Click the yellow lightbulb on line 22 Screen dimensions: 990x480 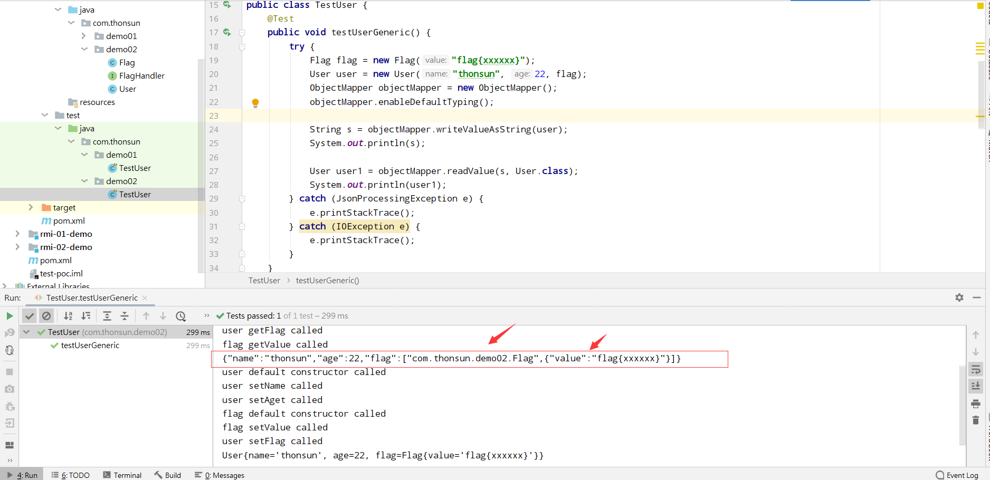point(255,103)
